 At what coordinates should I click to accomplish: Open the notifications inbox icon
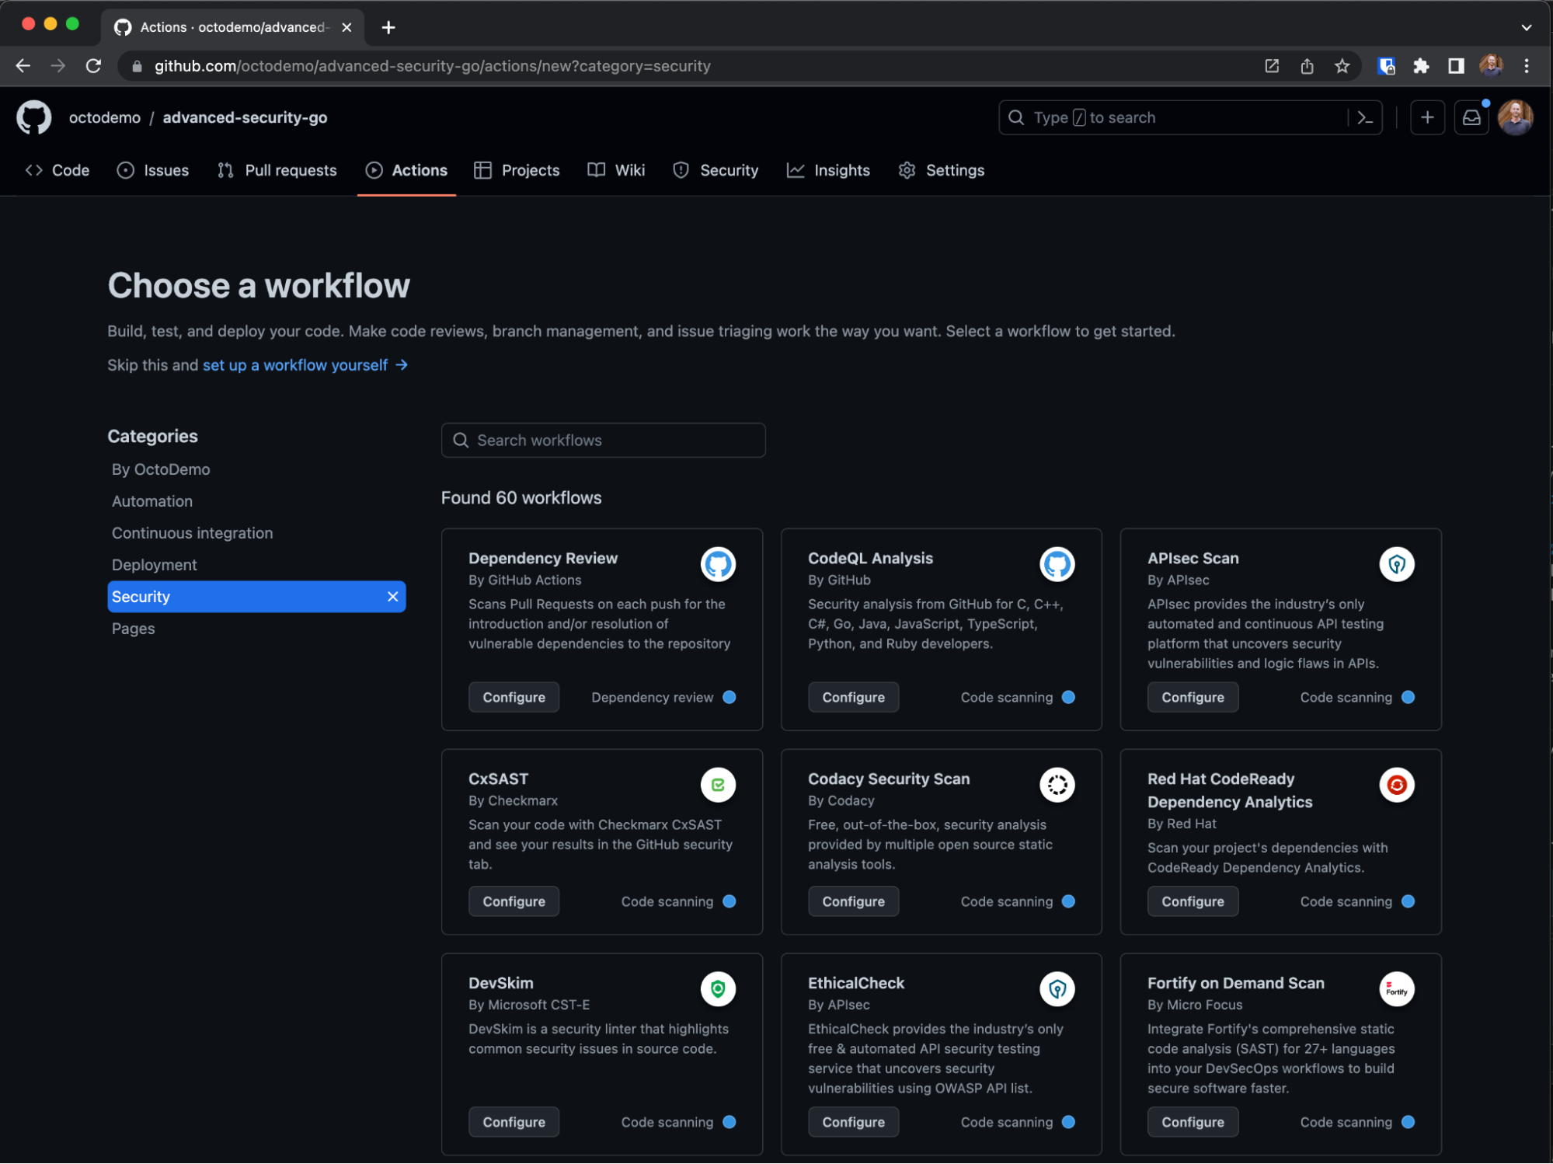(1471, 117)
